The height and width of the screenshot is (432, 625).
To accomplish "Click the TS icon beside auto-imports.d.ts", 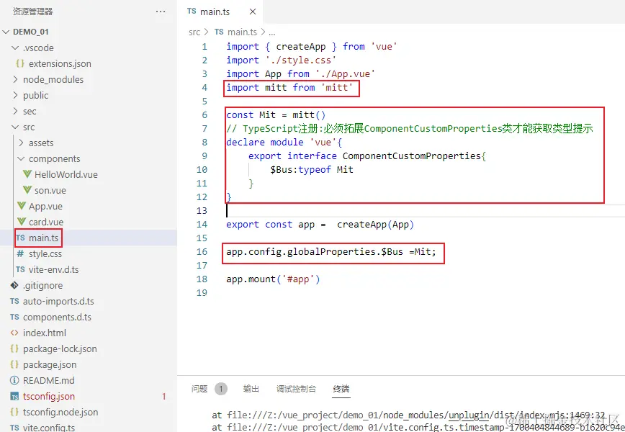I will [14, 301].
